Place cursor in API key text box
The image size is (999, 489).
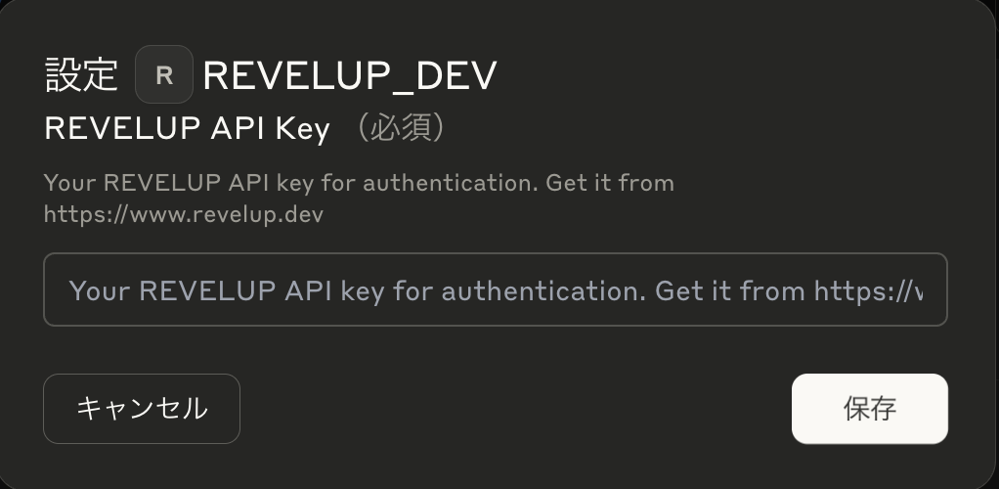(x=495, y=289)
